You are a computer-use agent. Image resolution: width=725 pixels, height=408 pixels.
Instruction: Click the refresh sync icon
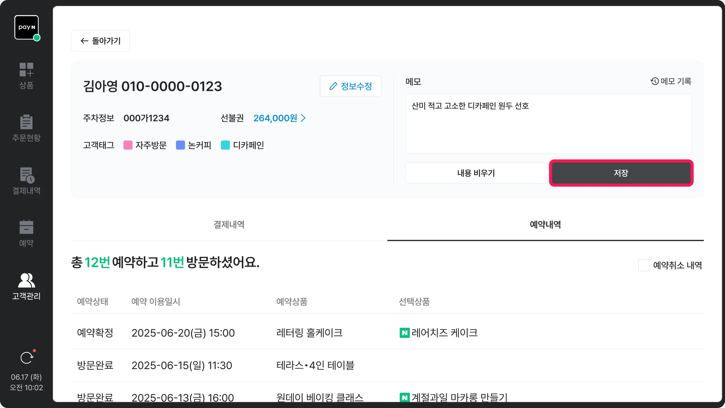pos(27,358)
